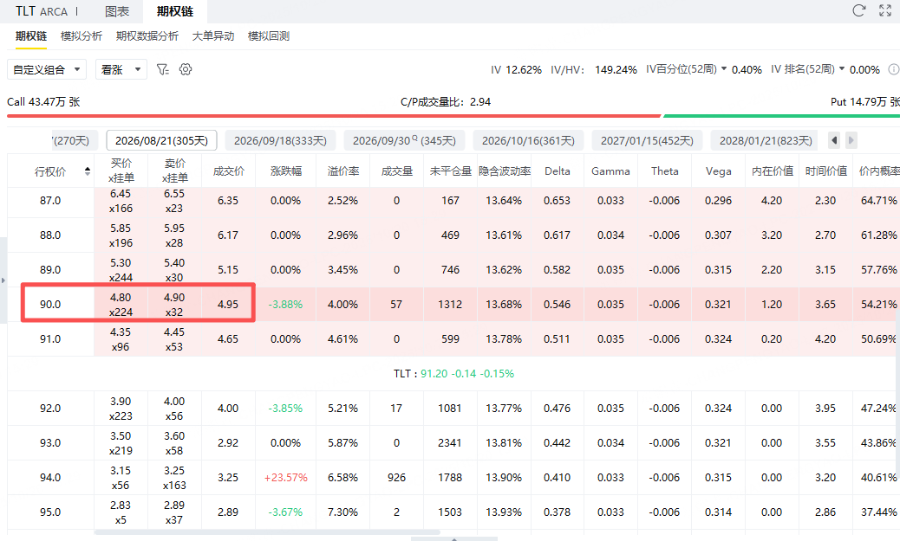Click the red call volume ratio bar
This screenshot has width=900, height=541.
tap(334, 116)
